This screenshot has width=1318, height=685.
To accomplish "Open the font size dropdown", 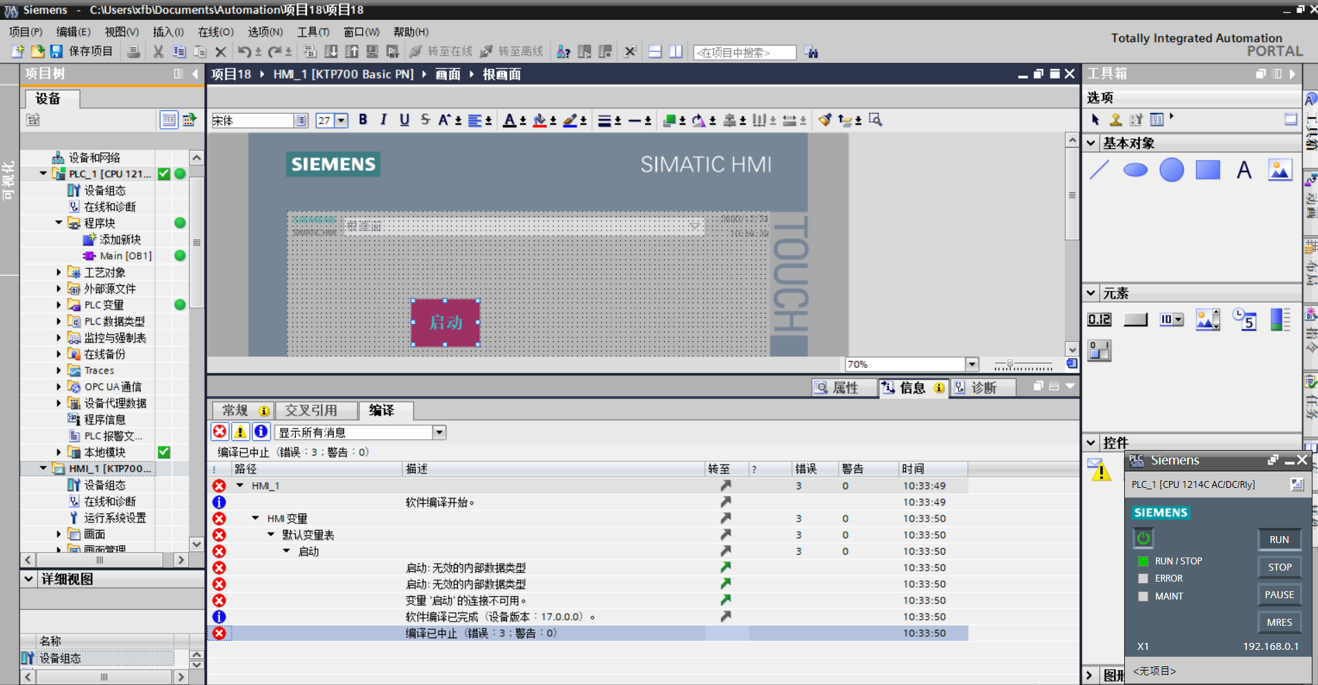I will click(x=341, y=121).
